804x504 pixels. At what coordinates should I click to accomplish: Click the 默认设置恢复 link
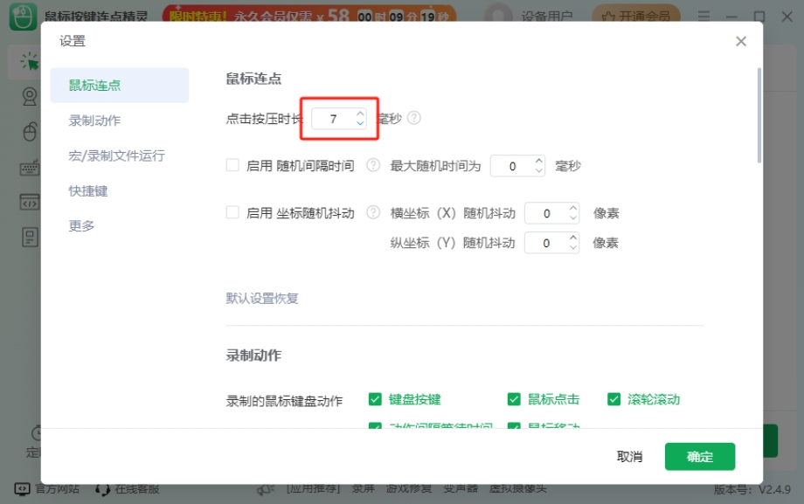pyautogui.click(x=262, y=298)
